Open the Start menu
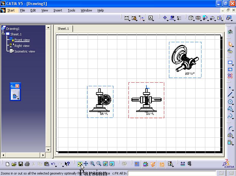236x176 pixels. pyautogui.click(x=11, y=10)
